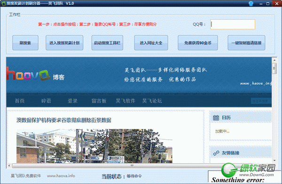The width and height of the screenshot is (282, 184).
Task: Open 首页 in blog navigation
Action: tap(20, 101)
